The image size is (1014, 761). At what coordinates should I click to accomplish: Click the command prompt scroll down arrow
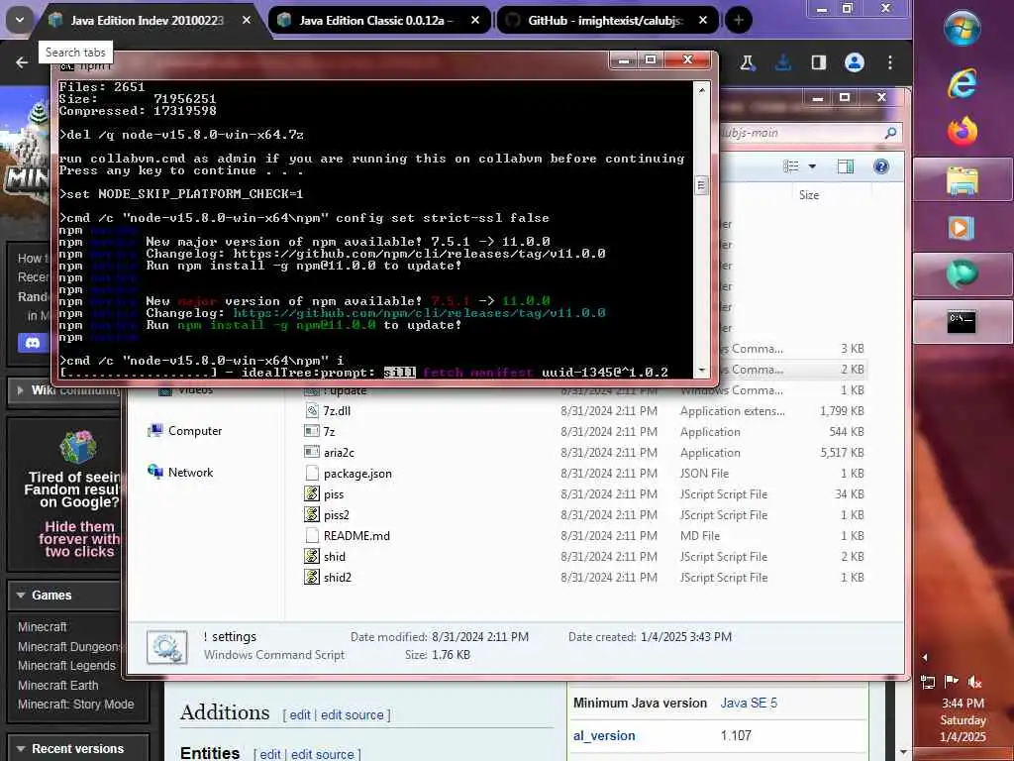click(x=702, y=372)
